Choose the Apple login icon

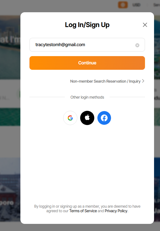coord(87,118)
